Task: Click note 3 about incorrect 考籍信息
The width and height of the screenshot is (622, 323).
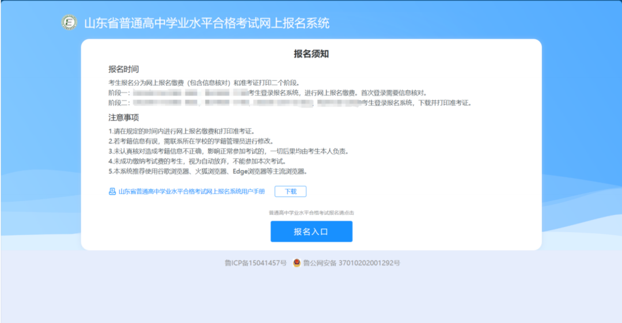Action: (x=229, y=151)
